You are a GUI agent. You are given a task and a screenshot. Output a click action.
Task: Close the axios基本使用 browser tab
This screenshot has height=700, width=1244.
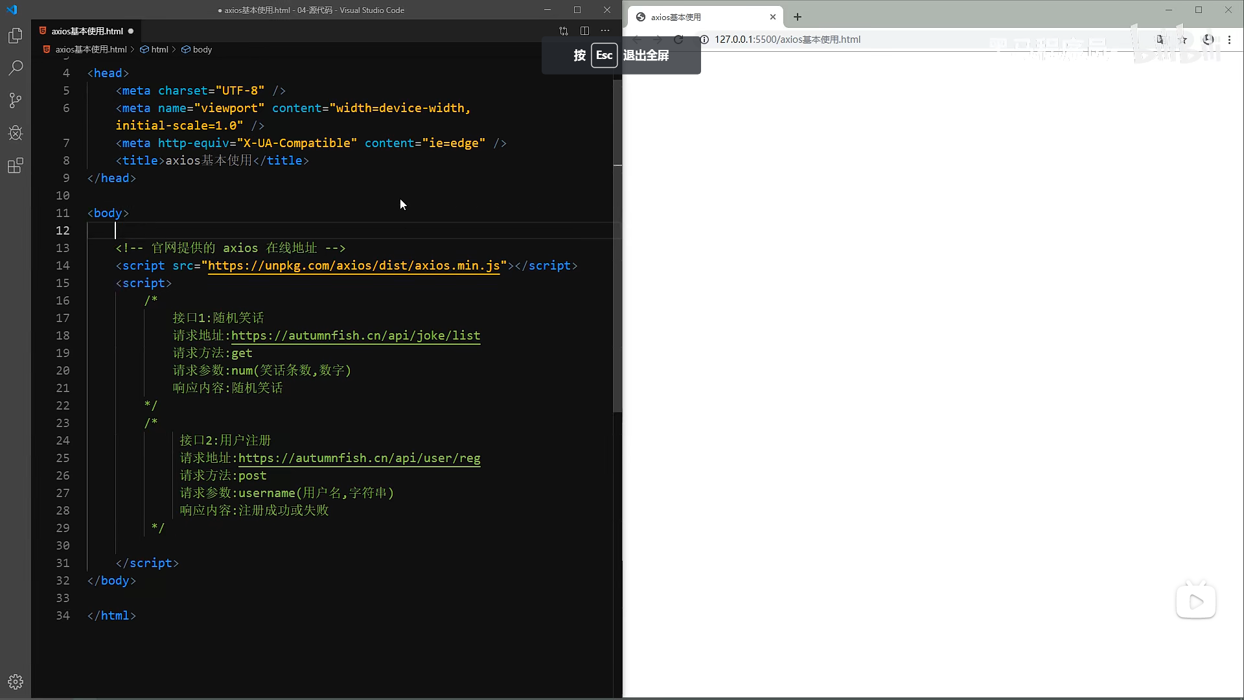773,17
